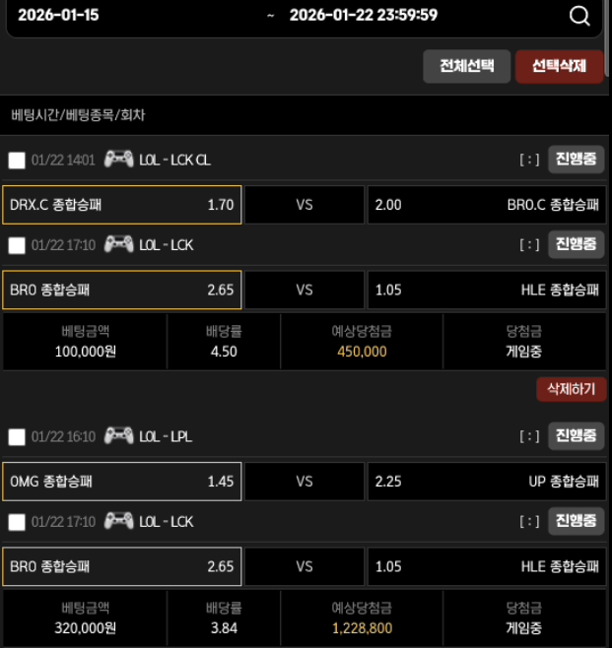This screenshot has width=612, height=648.
Task: Select the DRX.C 종합승패 1.70 odds
Action: coord(122,205)
